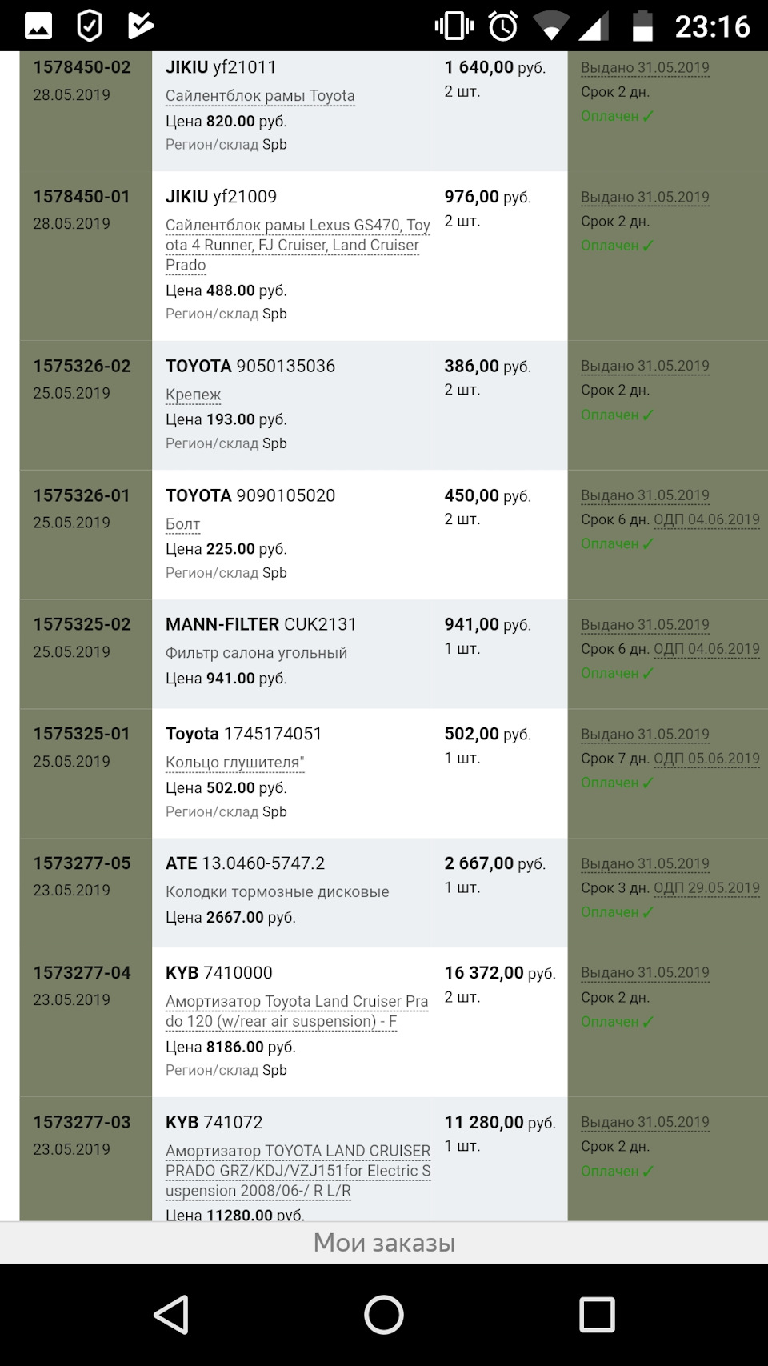Tap the Android home circle button
This screenshot has width=768, height=1366.
tap(384, 1314)
